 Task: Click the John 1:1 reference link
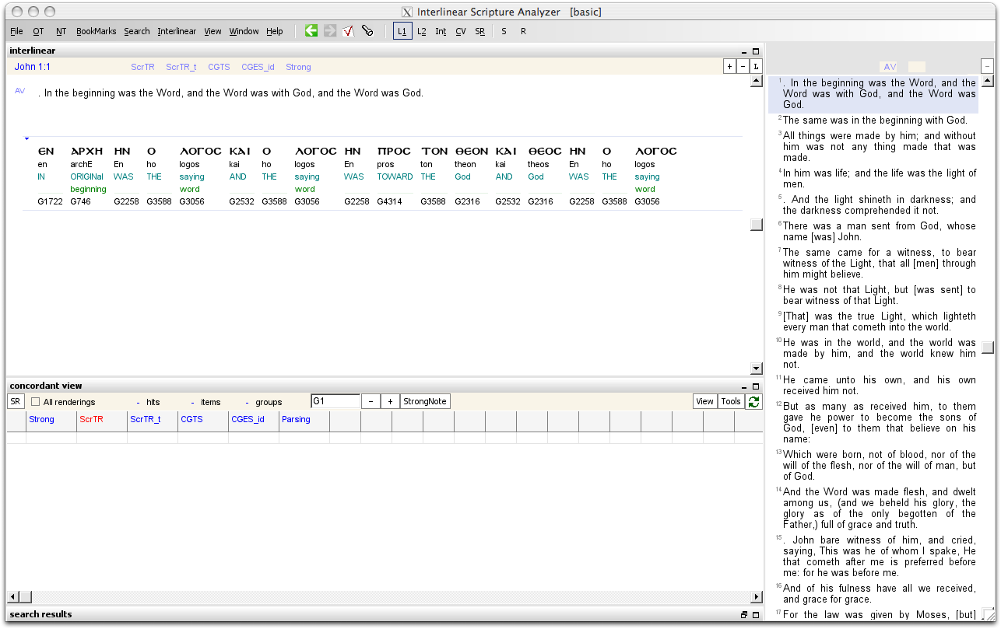tap(33, 67)
